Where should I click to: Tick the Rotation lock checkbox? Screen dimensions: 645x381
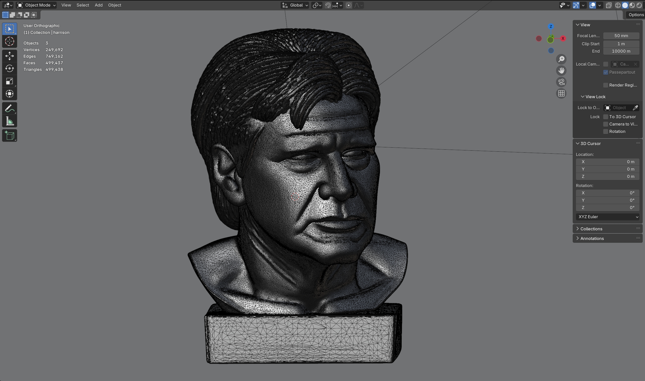[606, 131]
